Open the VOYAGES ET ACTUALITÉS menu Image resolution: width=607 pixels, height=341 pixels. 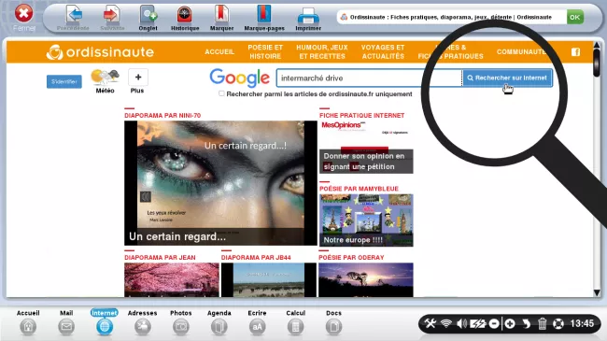383,51
